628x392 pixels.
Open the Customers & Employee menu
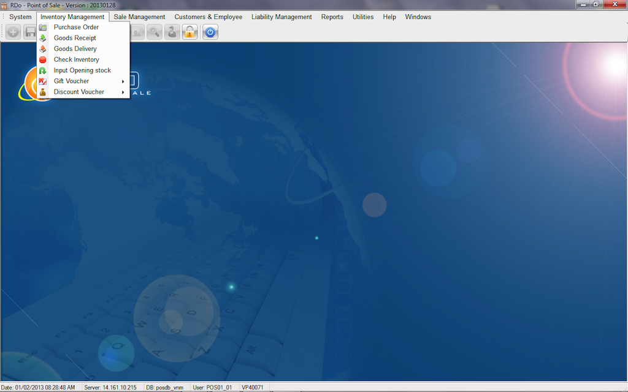point(208,17)
